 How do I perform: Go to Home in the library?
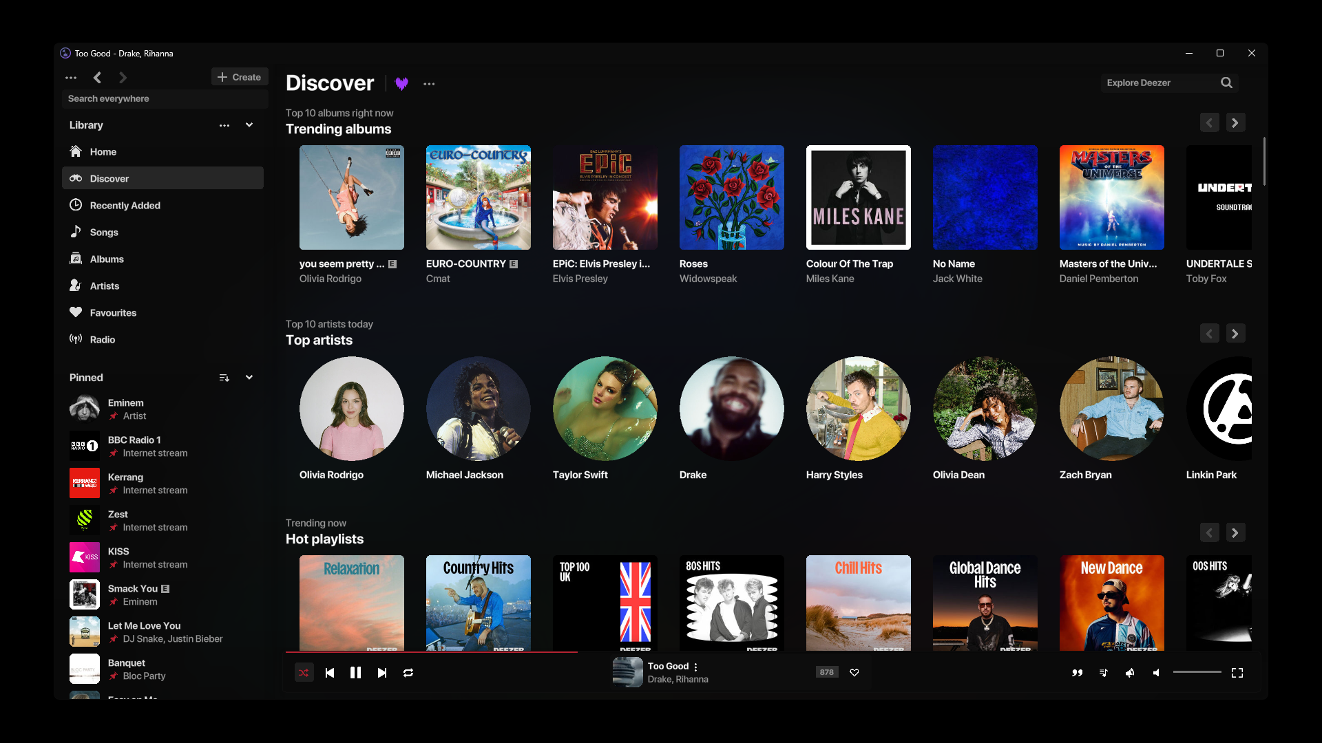pos(162,152)
